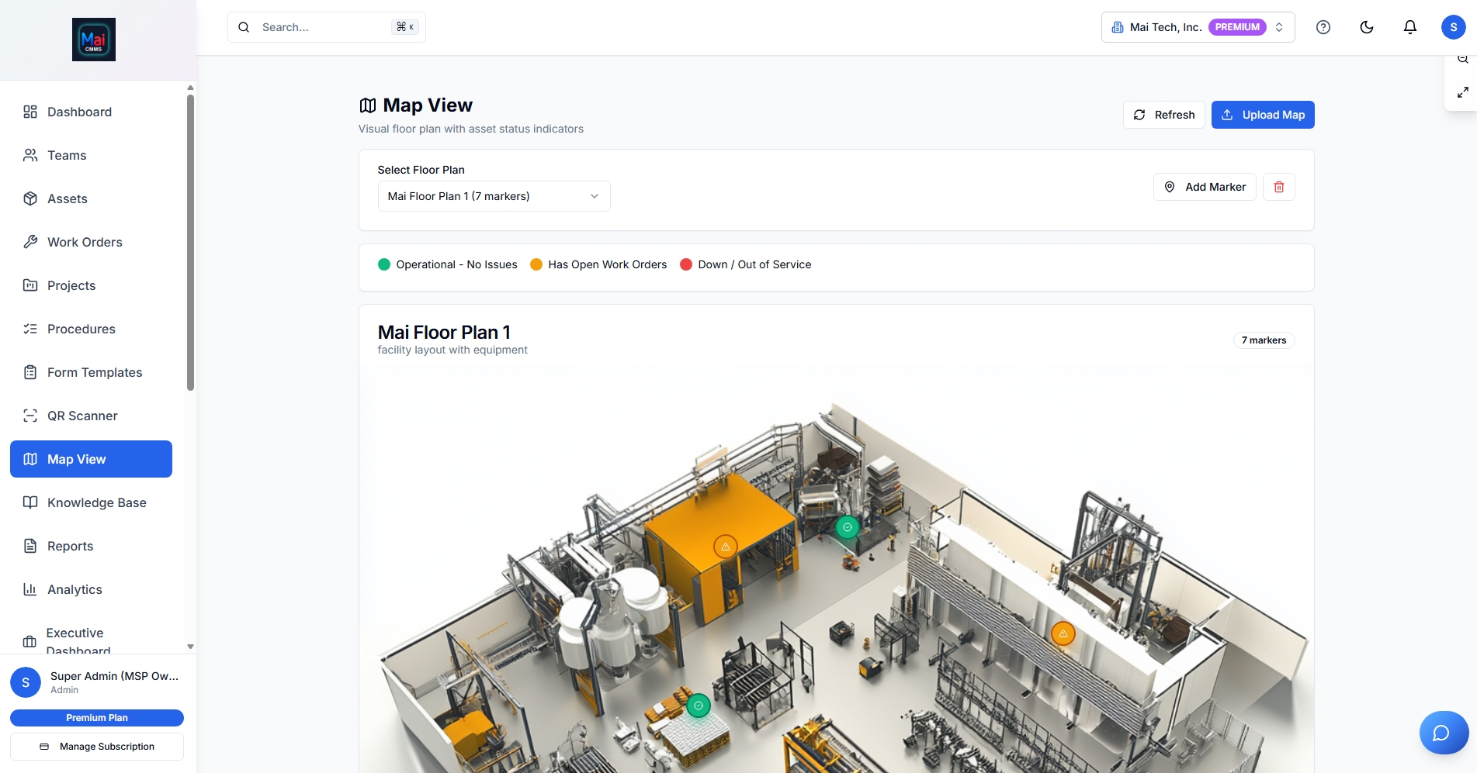1477x773 pixels.
Task: Click the red delete floor plan icon
Action: [x=1279, y=187]
